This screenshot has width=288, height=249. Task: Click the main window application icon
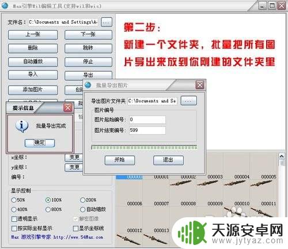pos(5,6)
